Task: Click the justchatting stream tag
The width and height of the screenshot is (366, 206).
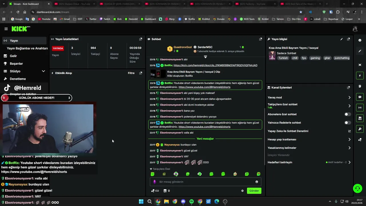Action: pyautogui.click(x=342, y=58)
